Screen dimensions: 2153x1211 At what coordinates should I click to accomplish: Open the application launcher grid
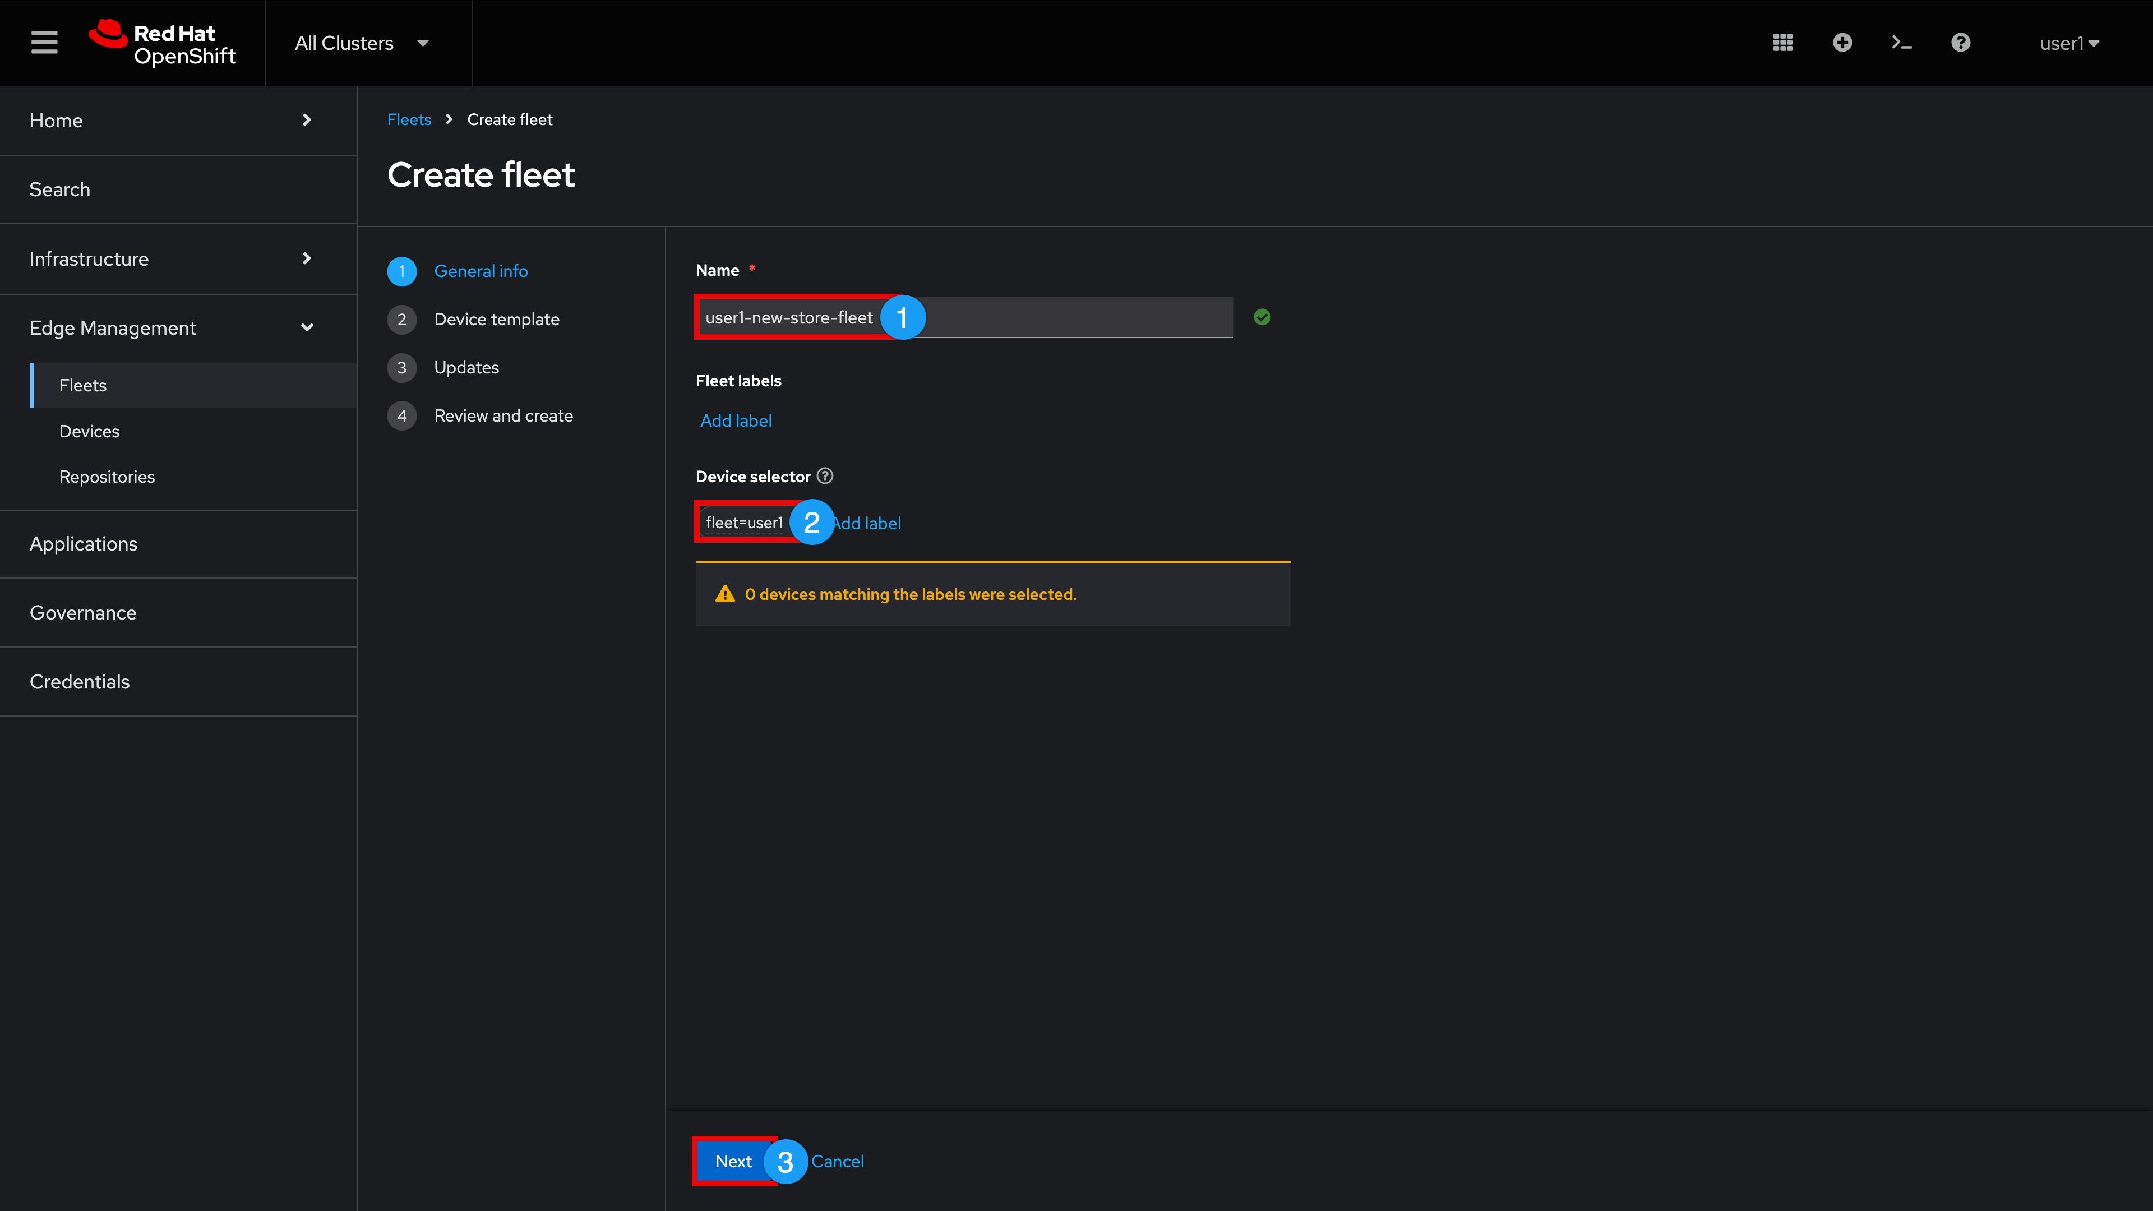1783,43
